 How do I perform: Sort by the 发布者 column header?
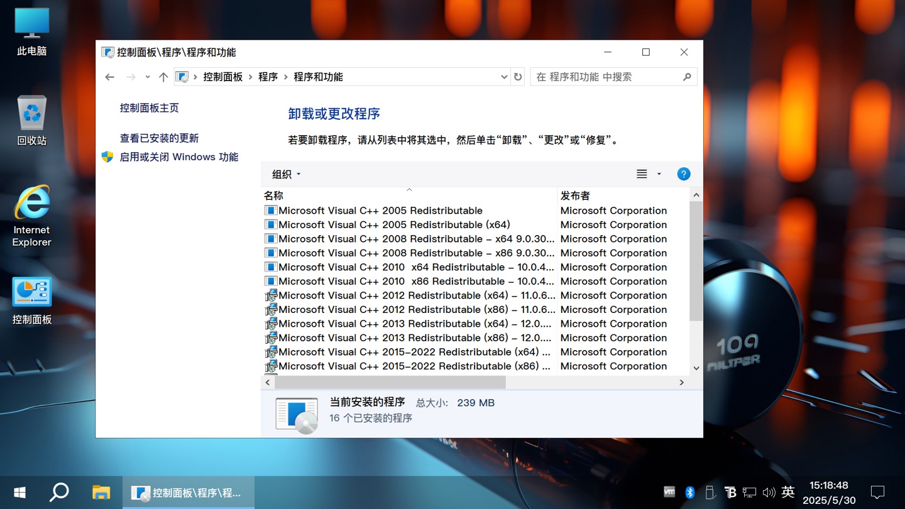click(x=623, y=195)
